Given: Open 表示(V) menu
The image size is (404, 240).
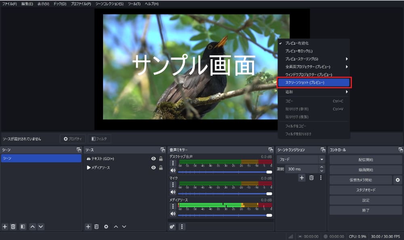Looking at the screenshot, I should click(43, 4).
